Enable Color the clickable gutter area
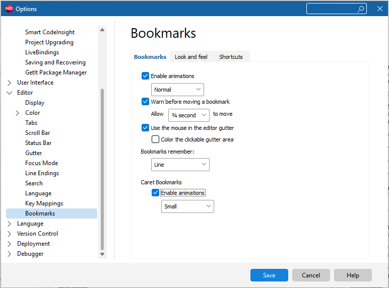 [x=155, y=139]
